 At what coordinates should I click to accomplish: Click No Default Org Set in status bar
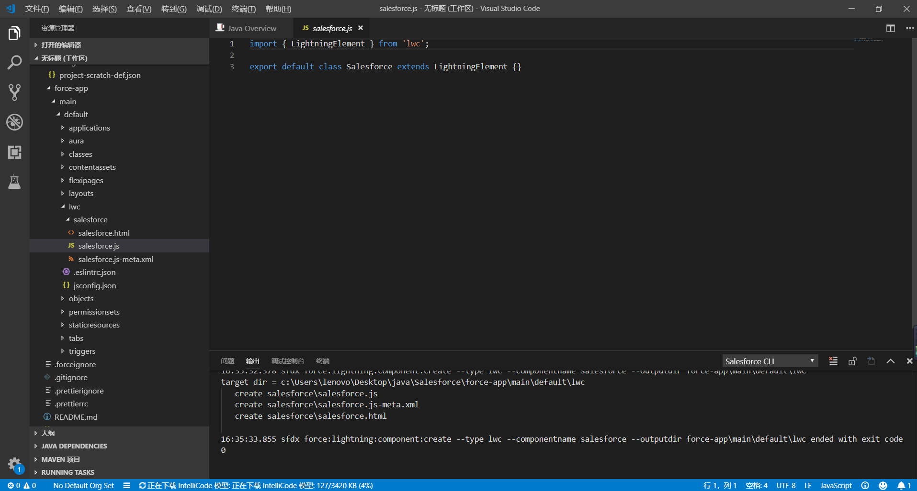pos(83,485)
